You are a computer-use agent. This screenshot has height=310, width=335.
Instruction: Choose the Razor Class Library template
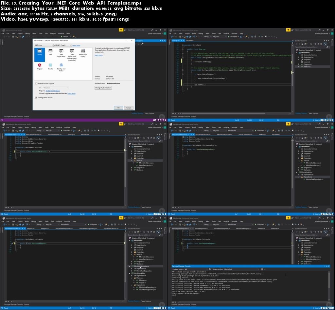point(83,53)
